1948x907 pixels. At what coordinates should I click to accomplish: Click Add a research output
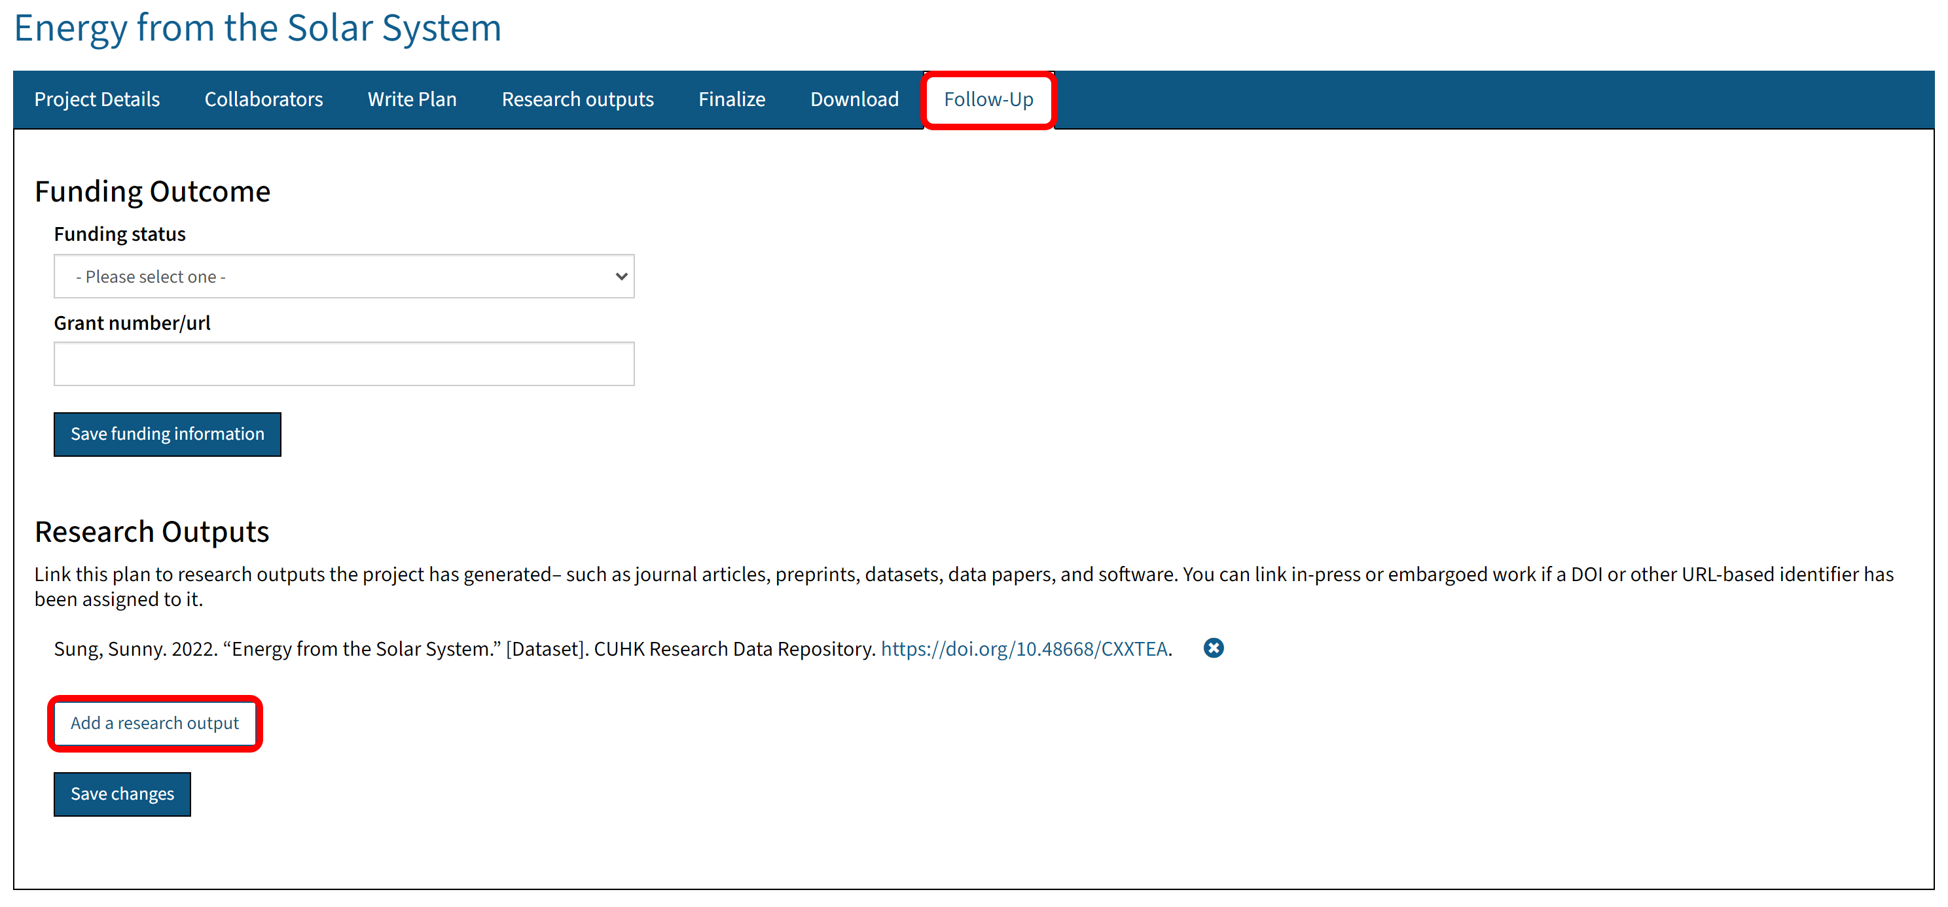coord(154,723)
